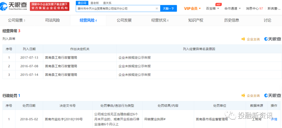Image resolution: width=282 pixels, height=128 pixels.
Task: Open the 司法风险 tab
Action: pos(52,20)
